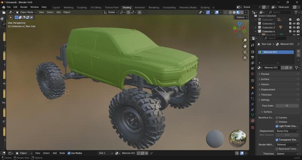Open the Displacement Bump Only dropdown
This screenshot has width=302, height=160.
coord(287,131)
